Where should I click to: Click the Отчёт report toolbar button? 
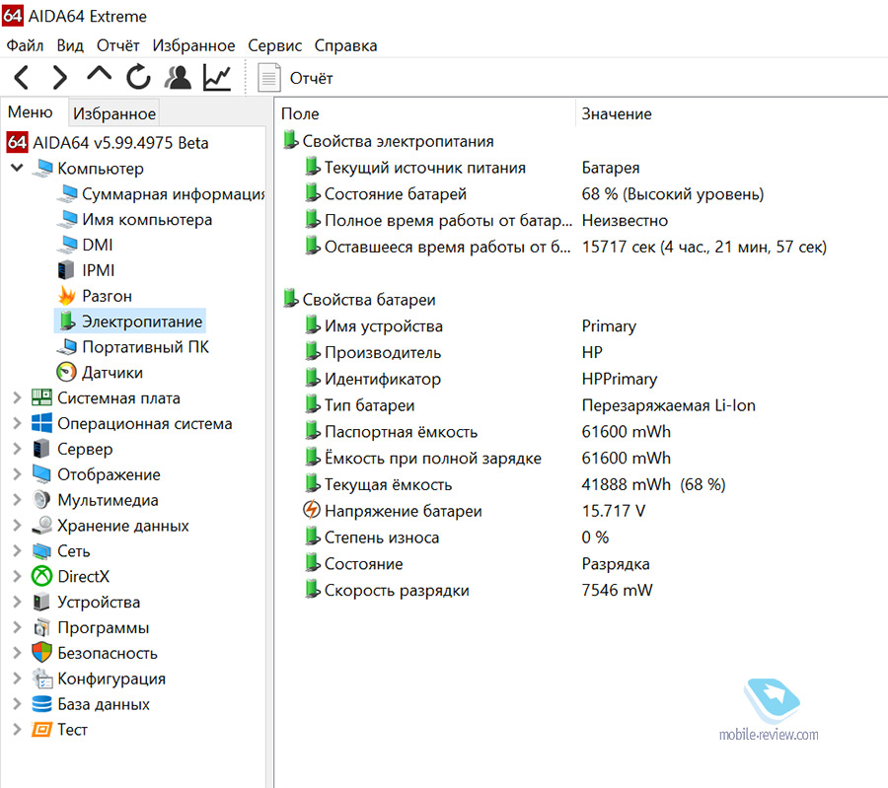tap(295, 78)
